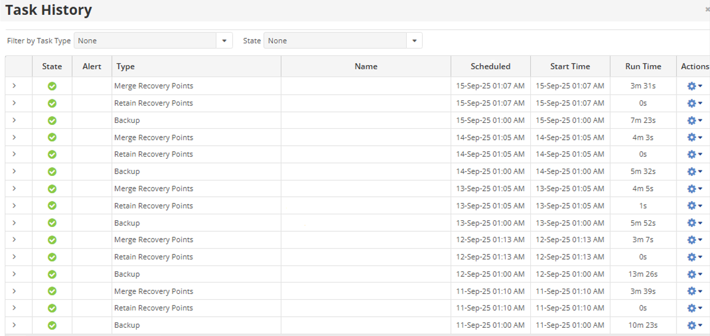Open the actions gear for 15-Sep-25 Backup
Screen dimensions: 710x336
(695, 120)
